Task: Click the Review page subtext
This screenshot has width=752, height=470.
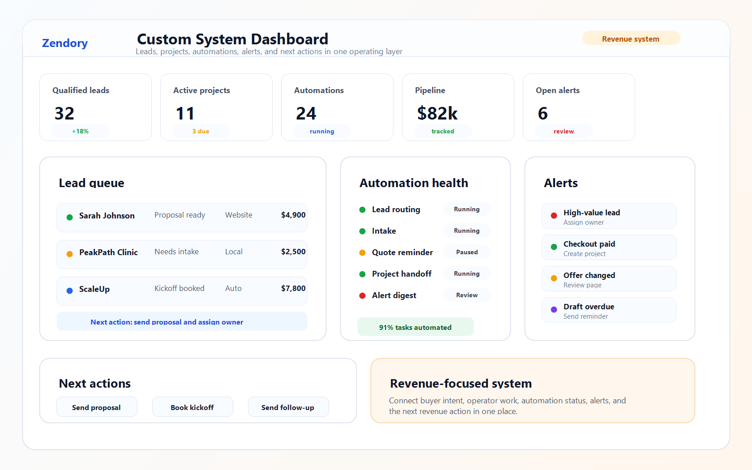Action: click(x=582, y=285)
